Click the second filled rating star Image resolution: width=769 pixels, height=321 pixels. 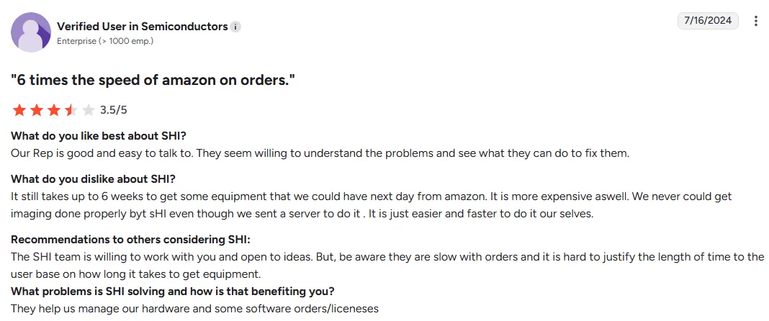[36, 110]
